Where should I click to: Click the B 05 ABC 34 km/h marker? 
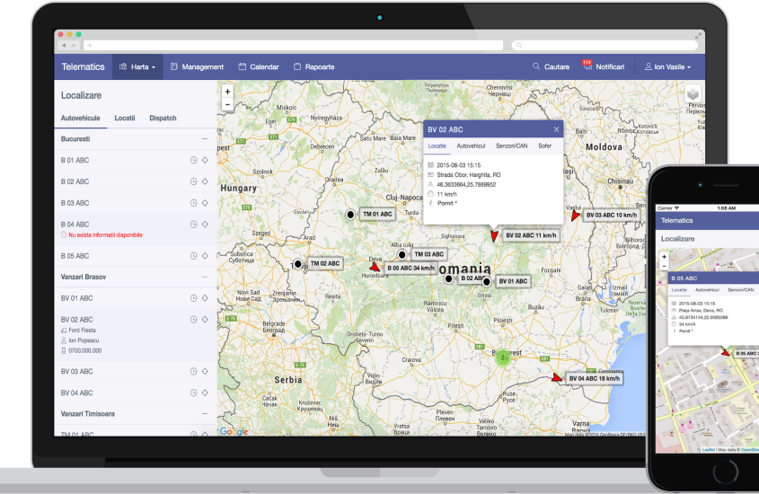(410, 268)
